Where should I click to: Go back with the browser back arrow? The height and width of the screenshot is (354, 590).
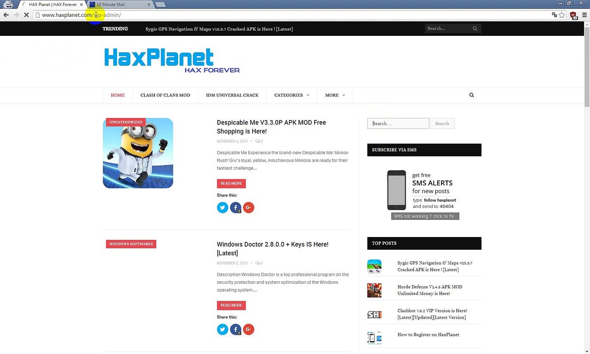(6, 15)
